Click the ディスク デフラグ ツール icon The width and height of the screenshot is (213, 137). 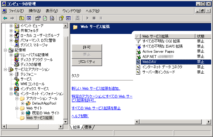tap(17, 60)
